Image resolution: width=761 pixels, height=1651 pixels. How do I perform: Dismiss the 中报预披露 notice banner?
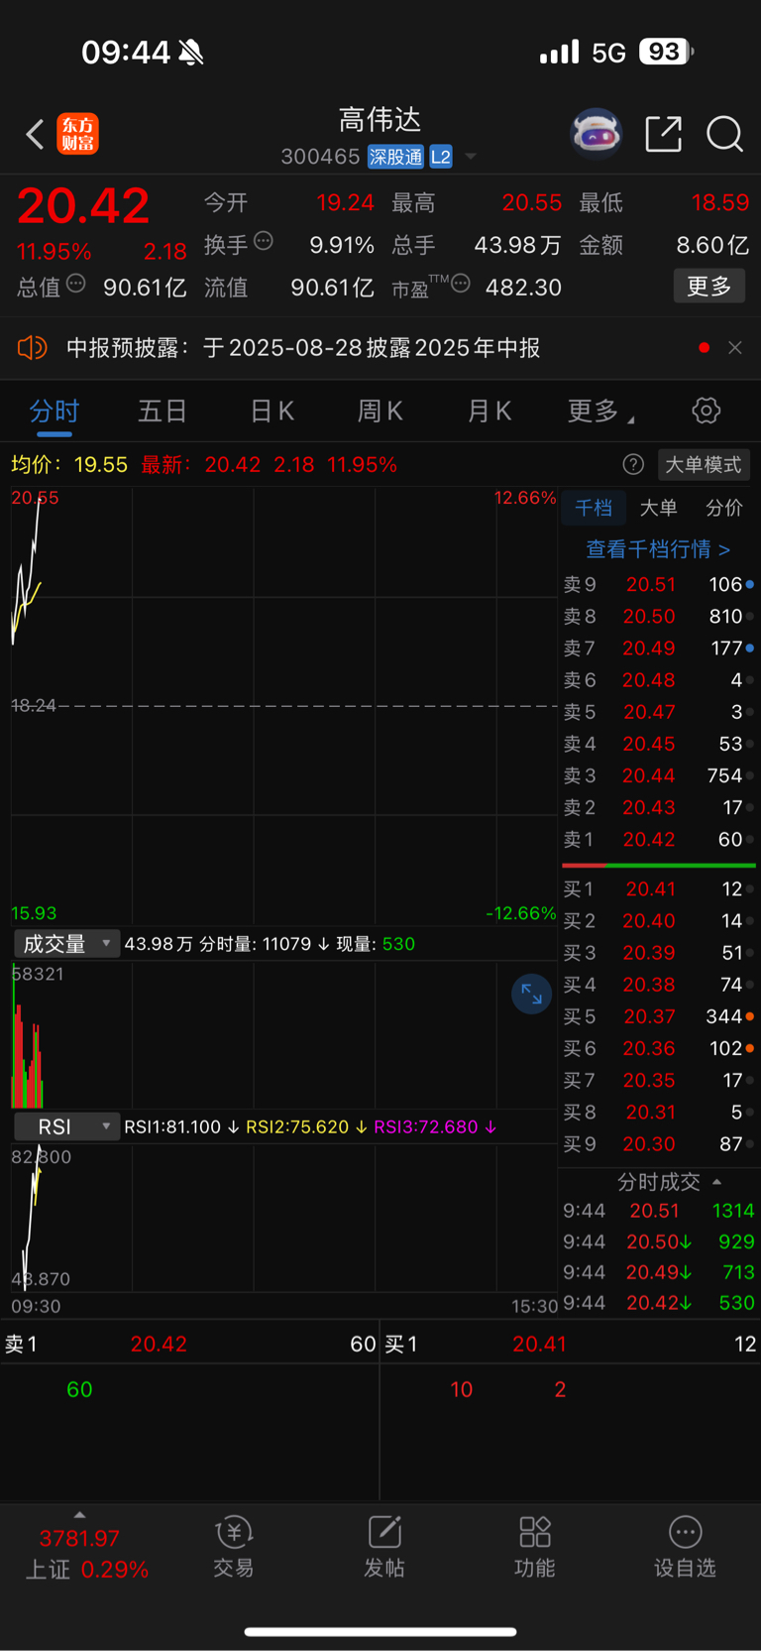point(735,348)
